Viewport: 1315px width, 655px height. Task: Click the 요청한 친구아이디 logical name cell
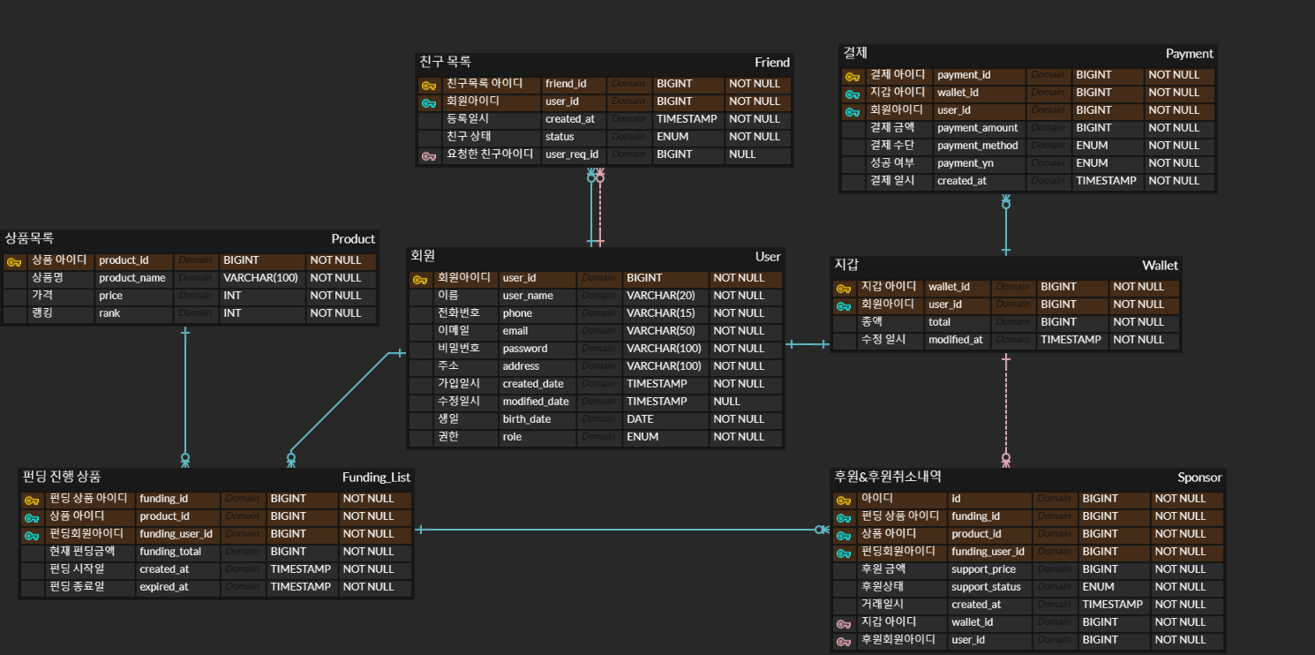490,154
